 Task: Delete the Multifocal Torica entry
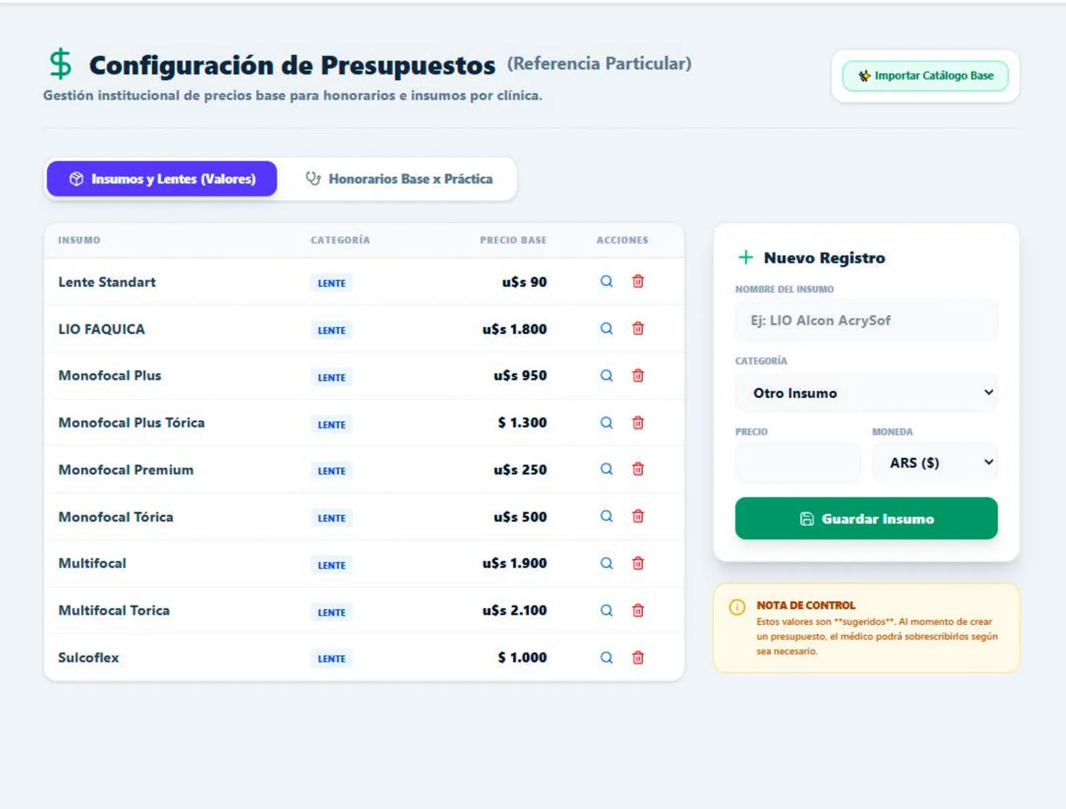pyautogui.click(x=638, y=611)
